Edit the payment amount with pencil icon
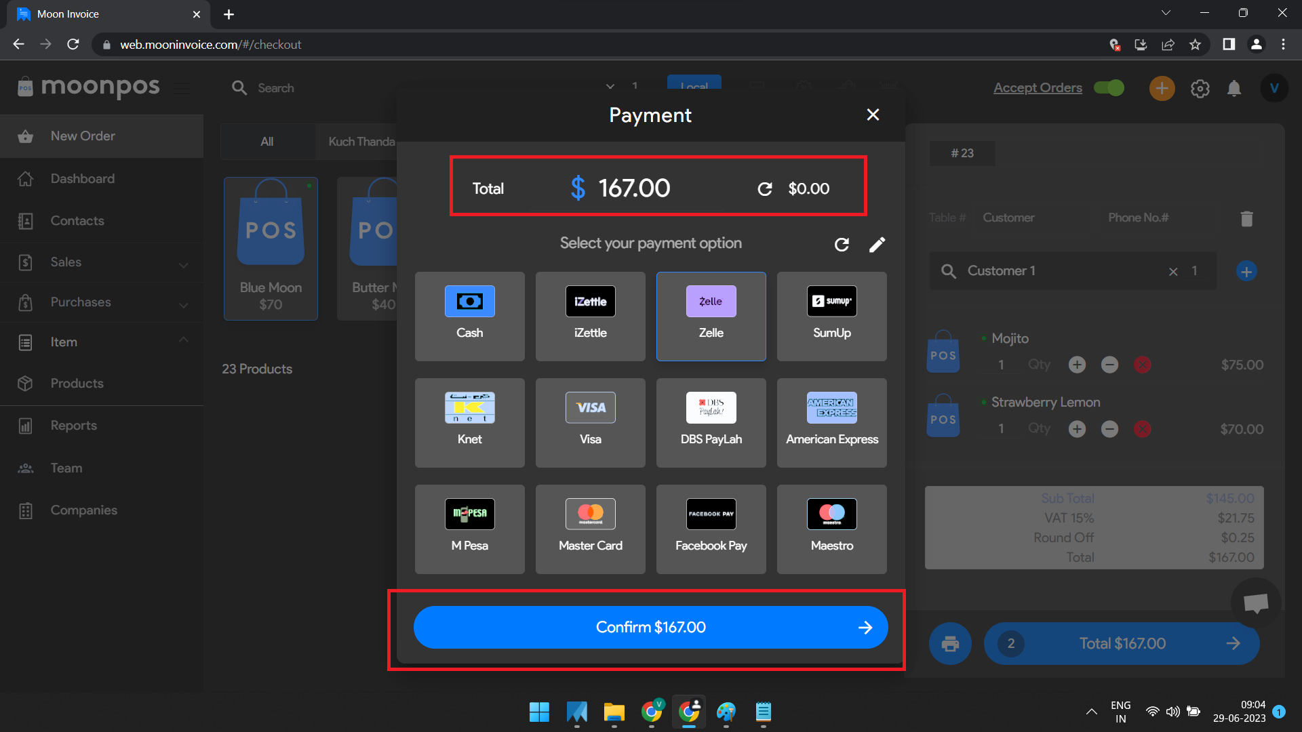Viewport: 1302px width, 732px height. (877, 244)
